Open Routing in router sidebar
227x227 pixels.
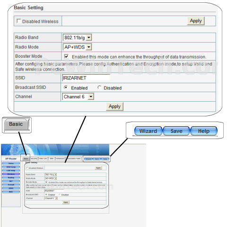pos(11,178)
